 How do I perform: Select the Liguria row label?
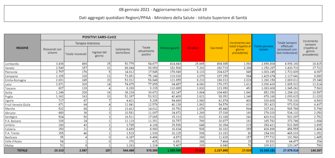tap(9, 101)
